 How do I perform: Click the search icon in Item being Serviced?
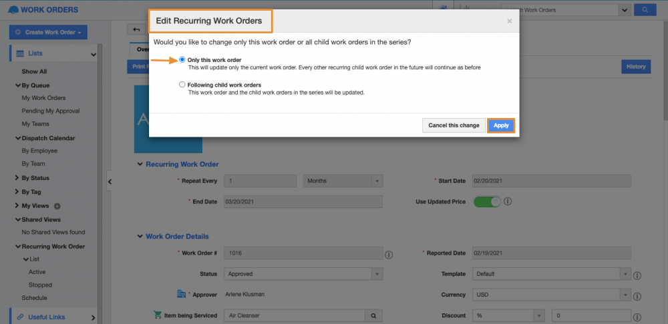[374, 316]
